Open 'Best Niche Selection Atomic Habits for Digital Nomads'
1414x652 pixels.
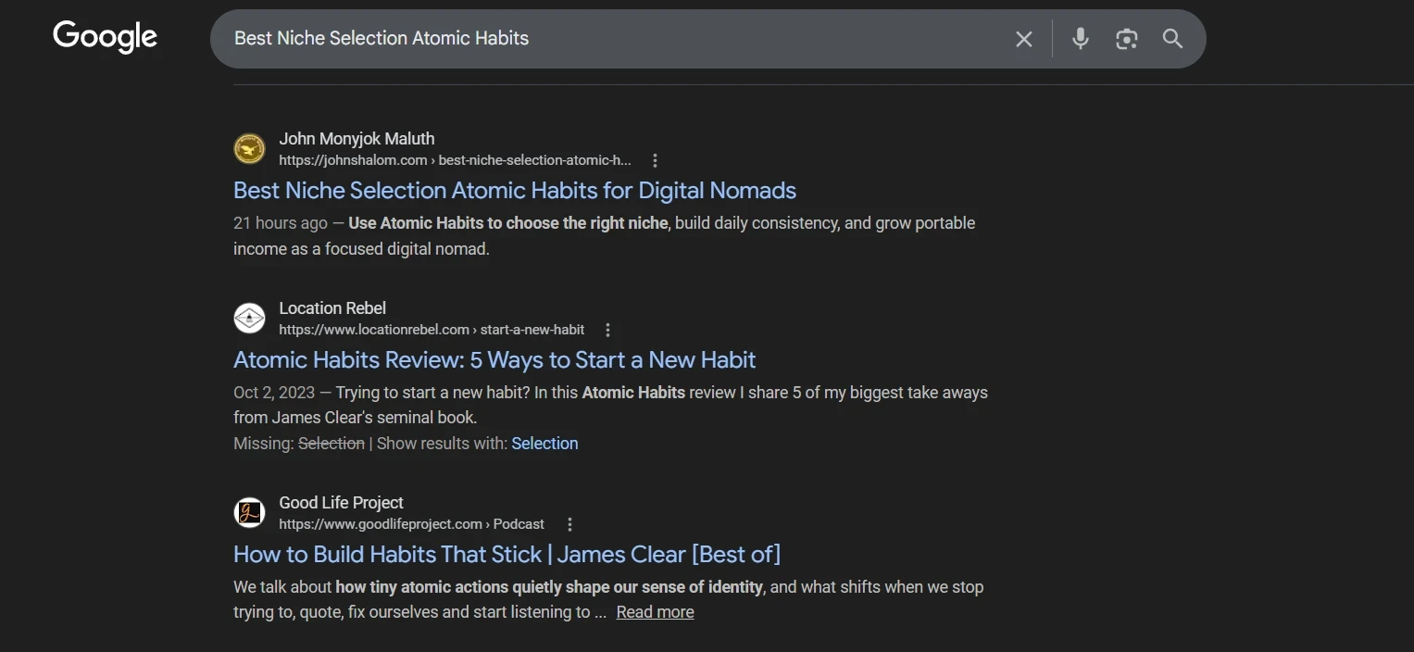(514, 191)
